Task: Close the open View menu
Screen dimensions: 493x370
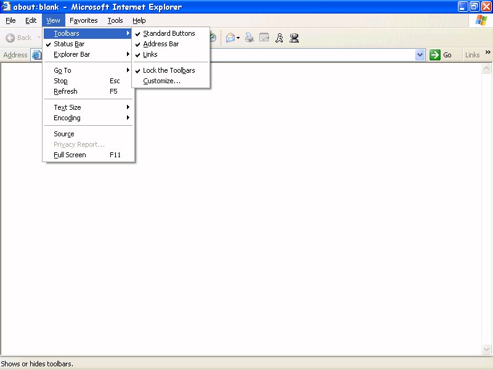Action: point(53,20)
